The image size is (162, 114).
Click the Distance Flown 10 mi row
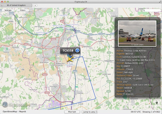point(128,76)
